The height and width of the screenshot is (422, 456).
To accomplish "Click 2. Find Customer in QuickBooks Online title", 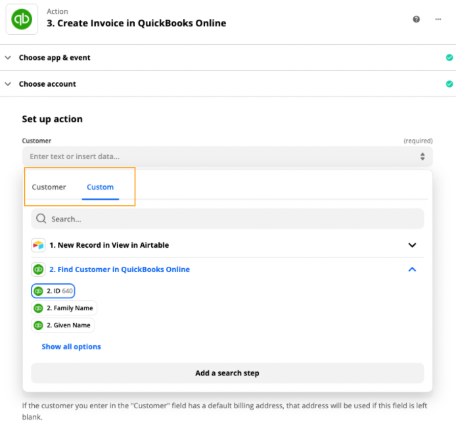I will (120, 270).
